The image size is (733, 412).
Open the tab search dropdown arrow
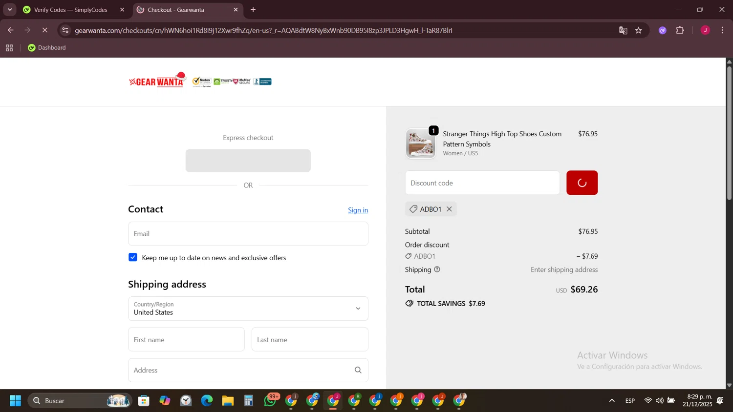point(10,10)
